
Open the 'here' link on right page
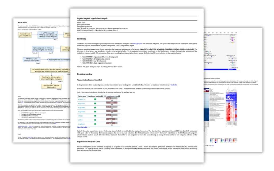click(x=212, y=146)
